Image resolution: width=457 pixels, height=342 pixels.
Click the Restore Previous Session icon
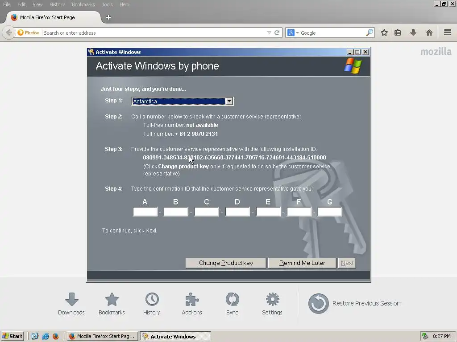click(318, 303)
